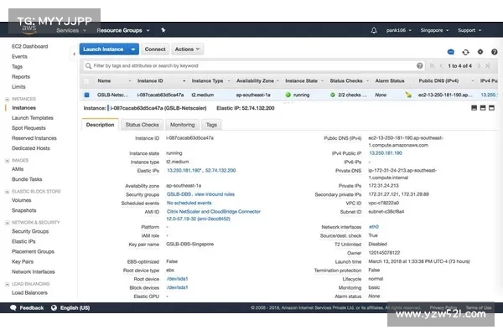
Task: Open Key Pairs in sidebar
Action: tap(23, 262)
